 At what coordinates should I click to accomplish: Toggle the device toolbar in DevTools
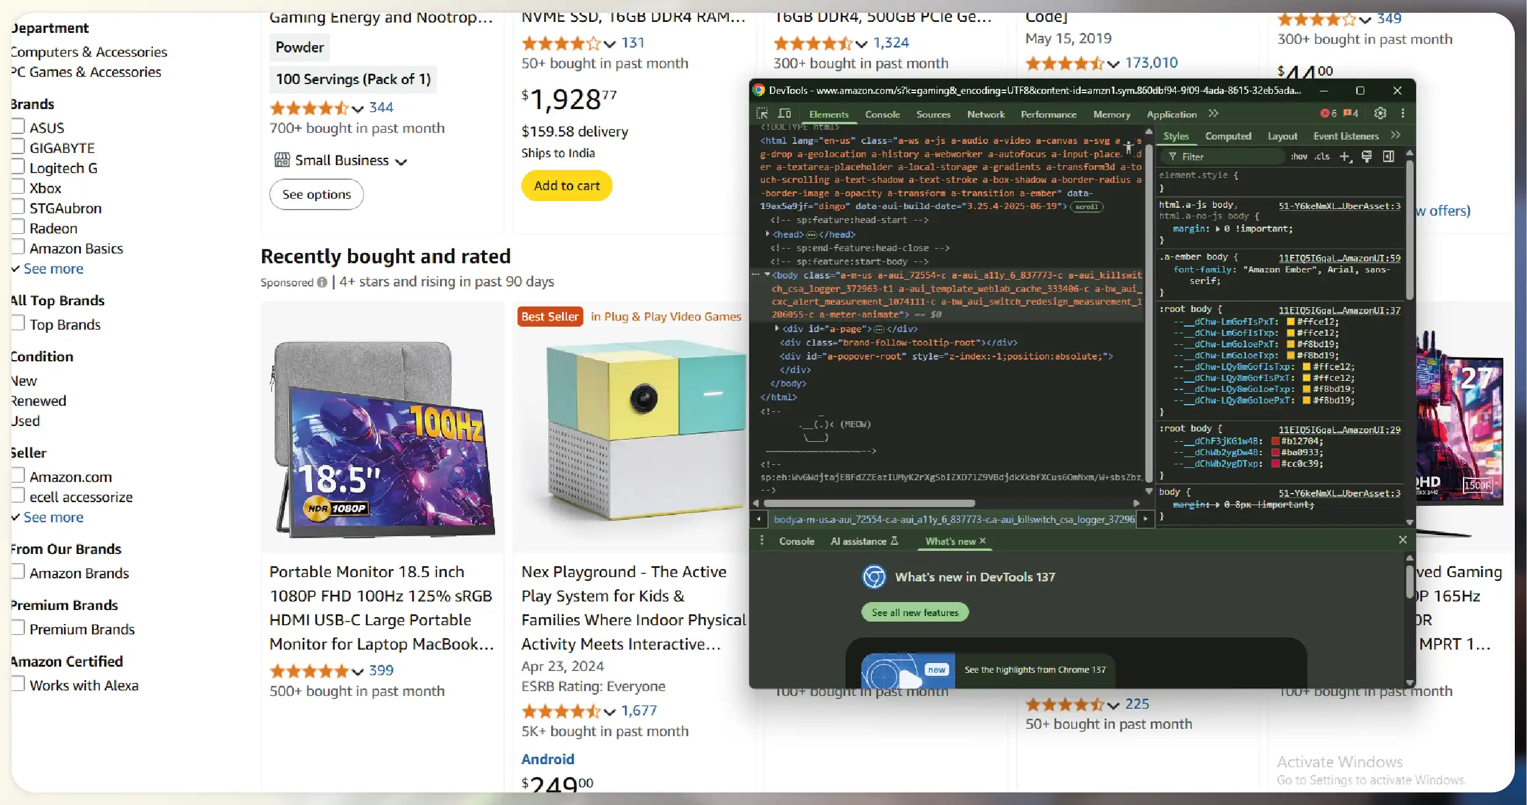[785, 113]
